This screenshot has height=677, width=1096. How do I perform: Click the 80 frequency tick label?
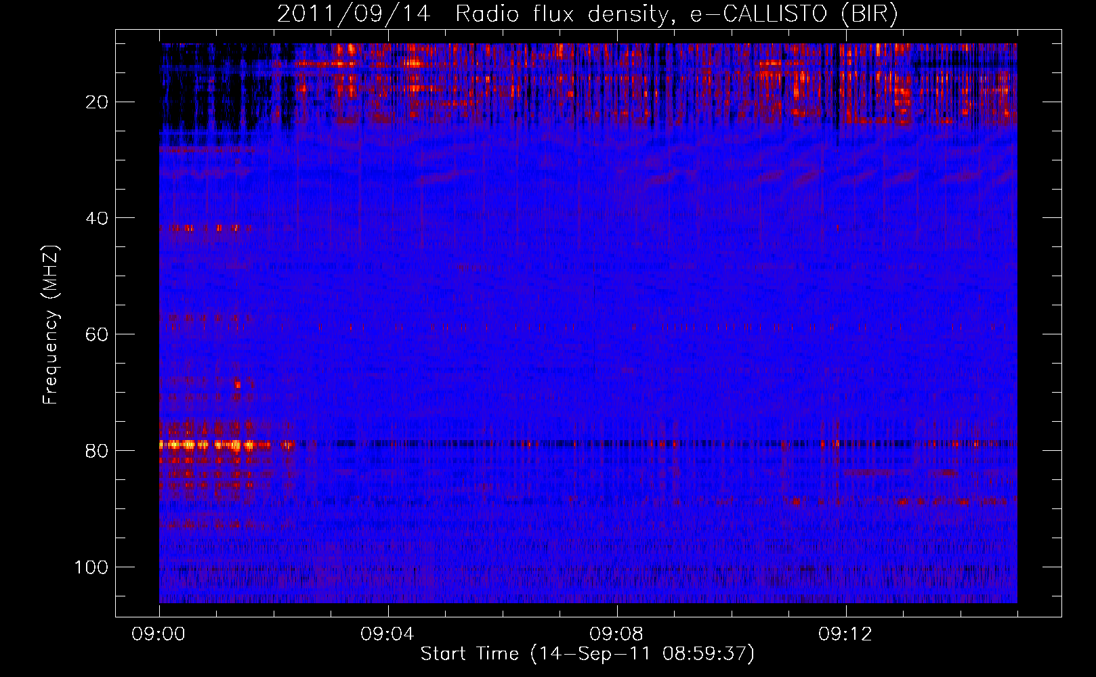click(98, 451)
